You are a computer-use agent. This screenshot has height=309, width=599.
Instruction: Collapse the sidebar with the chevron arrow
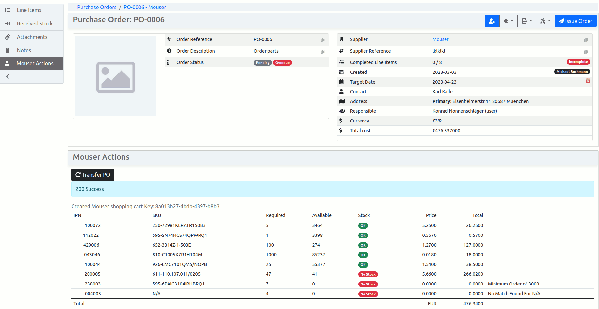(x=8, y=76)
